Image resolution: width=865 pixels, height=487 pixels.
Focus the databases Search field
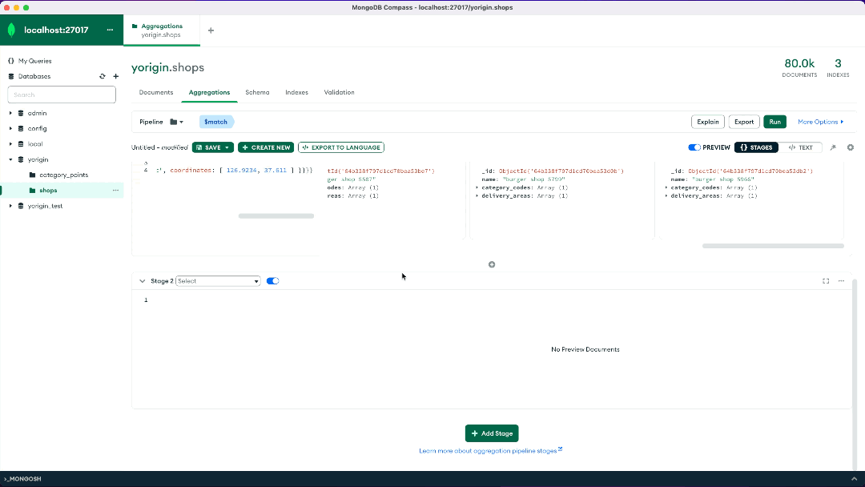(62, 95)
